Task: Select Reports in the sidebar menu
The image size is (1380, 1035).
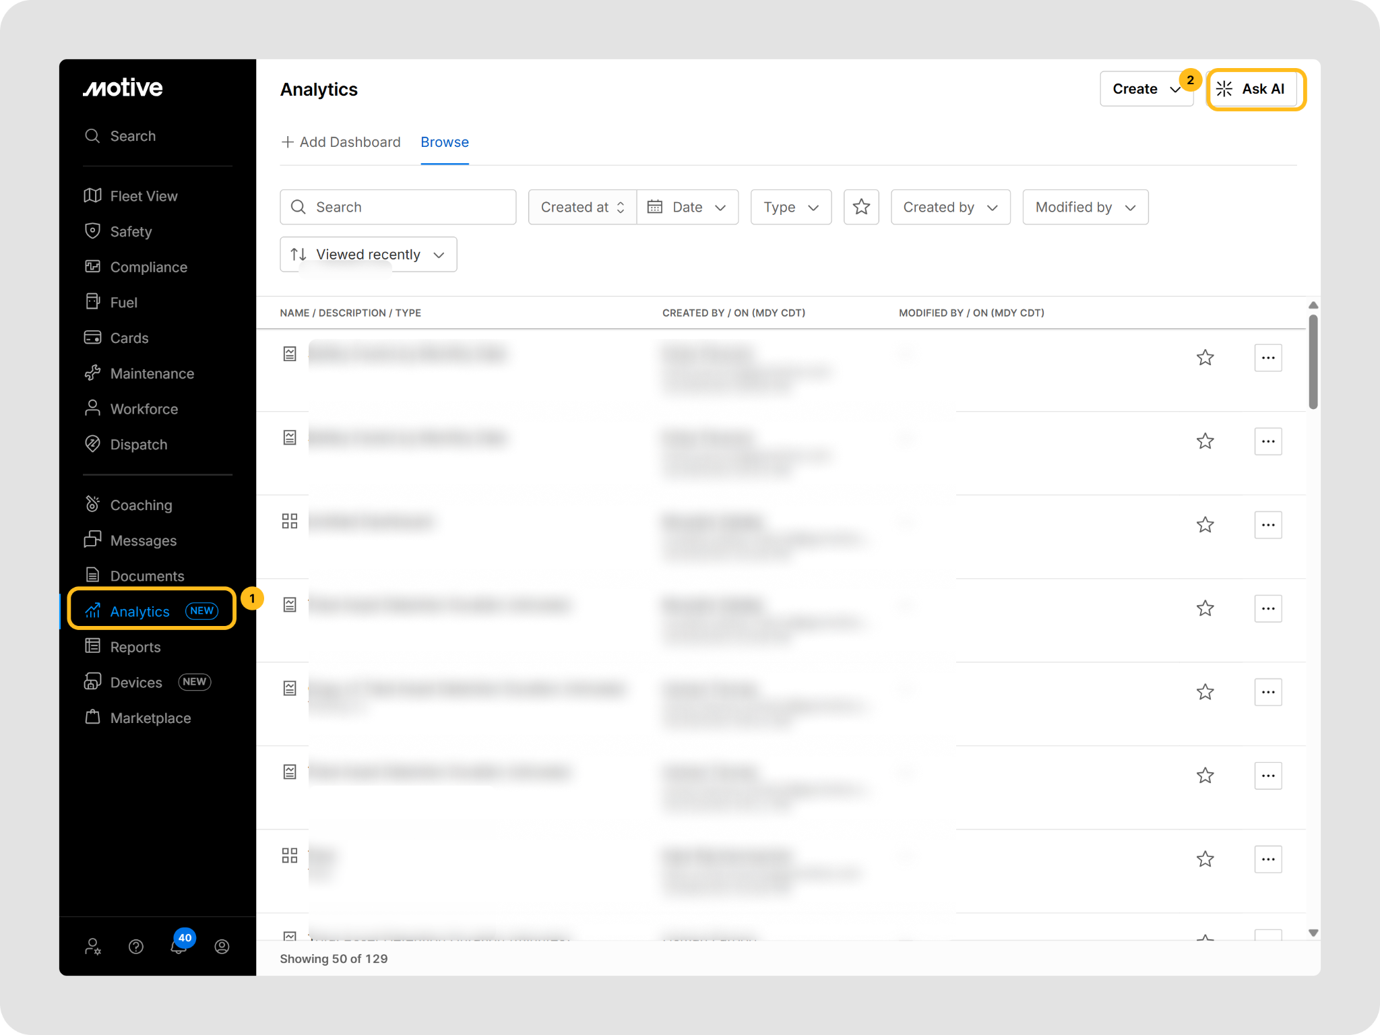Action: click(135, 647)
